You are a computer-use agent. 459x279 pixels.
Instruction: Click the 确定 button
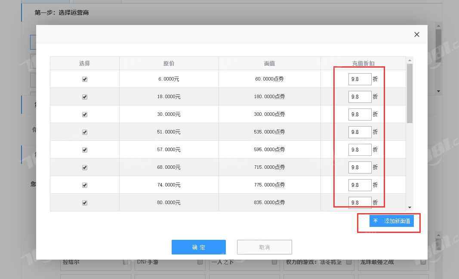[198, 247]
